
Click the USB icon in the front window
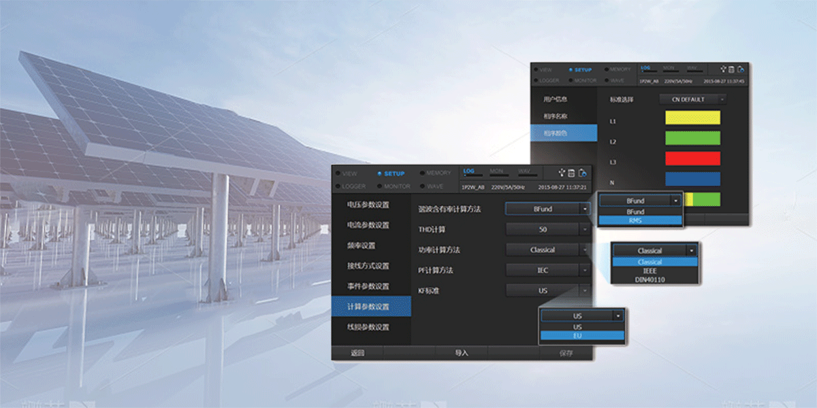[562, 173]
